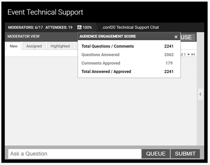Viewport: 210px width, 165px height.
Task: Focus the Ask a Question field
Action: point(75,154)
